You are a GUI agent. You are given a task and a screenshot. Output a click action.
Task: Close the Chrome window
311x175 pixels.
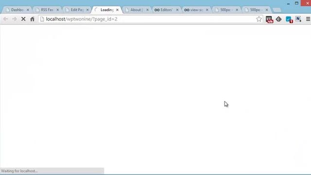pyautogui.click(x=307, y=3)
